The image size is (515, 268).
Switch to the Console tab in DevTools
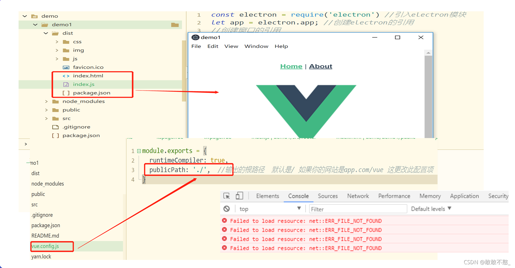298,196
